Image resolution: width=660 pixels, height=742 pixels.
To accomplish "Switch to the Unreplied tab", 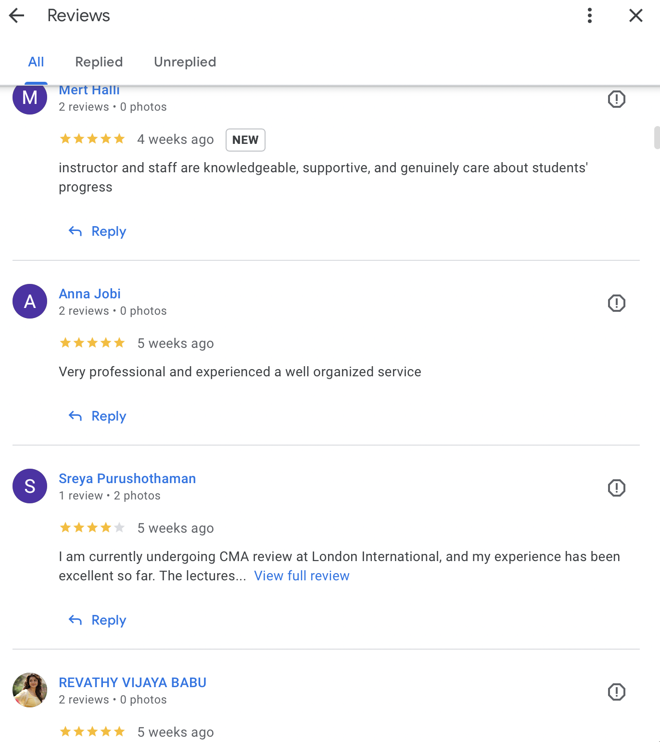I will (185, 62).
